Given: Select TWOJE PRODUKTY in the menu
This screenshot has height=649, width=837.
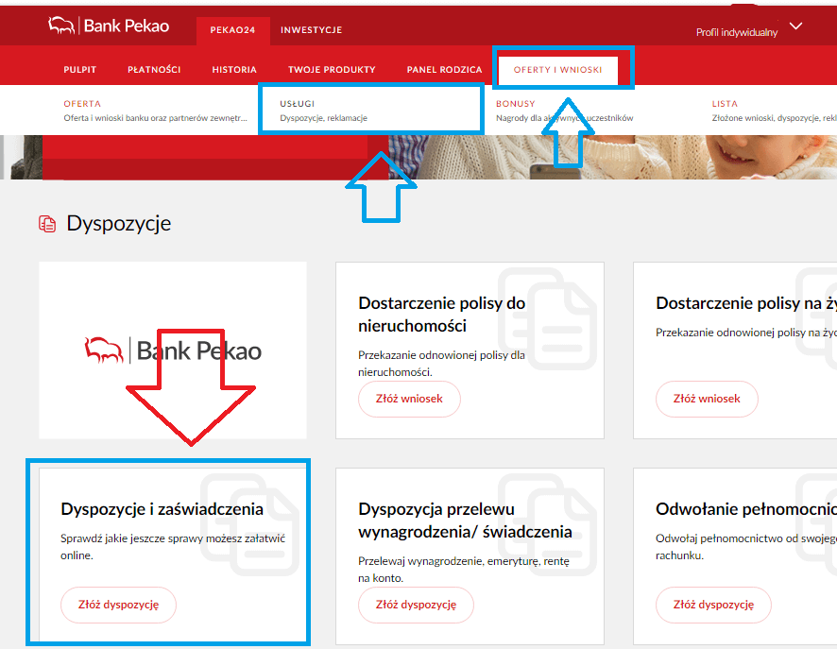Looking at the screenshot, I should point(332,69).
